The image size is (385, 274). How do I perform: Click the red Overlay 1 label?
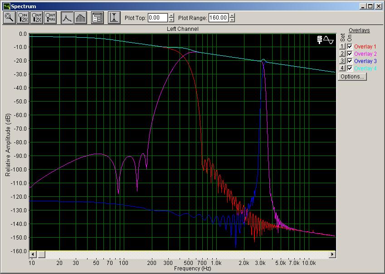coord(365,47)
